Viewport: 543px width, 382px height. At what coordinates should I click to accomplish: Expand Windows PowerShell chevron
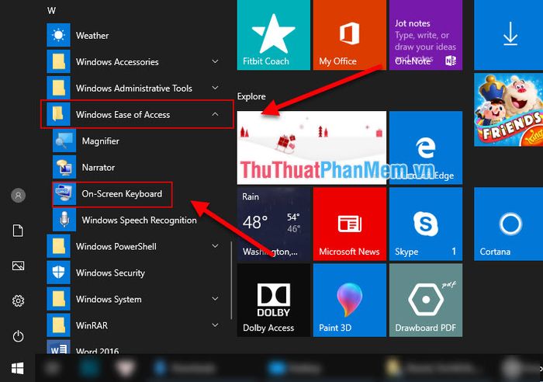click(x=215, y=246)
